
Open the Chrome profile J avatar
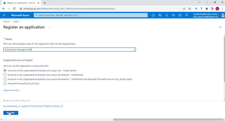217,9
